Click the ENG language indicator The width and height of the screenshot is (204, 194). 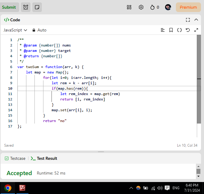point(176,188)
